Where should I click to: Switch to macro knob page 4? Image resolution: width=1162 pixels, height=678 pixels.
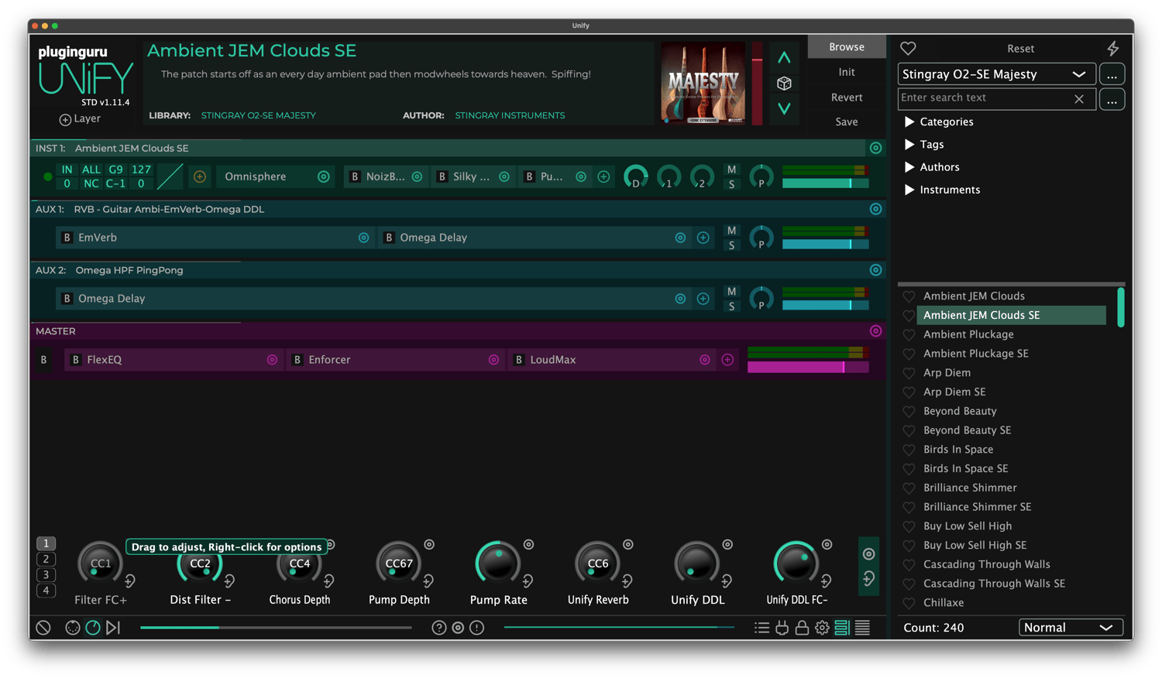click(46, 591)
